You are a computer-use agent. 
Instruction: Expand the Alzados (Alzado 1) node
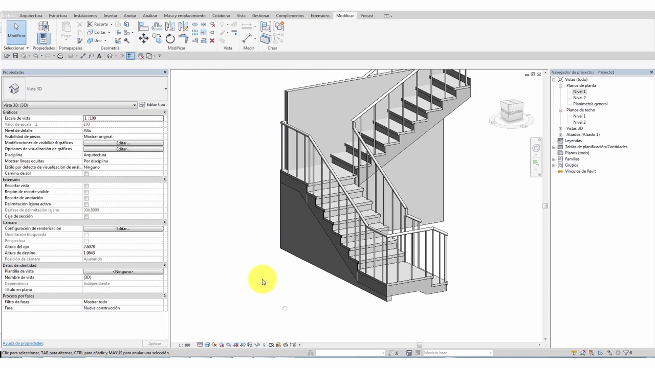point(561,135)
